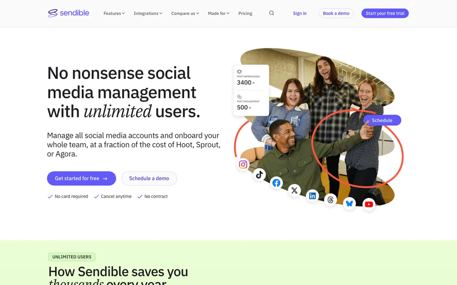This screenshot has height=285, width=457.
Task: Click the UNLIMITED USERS tag
Action: click(x=72, y=257)
